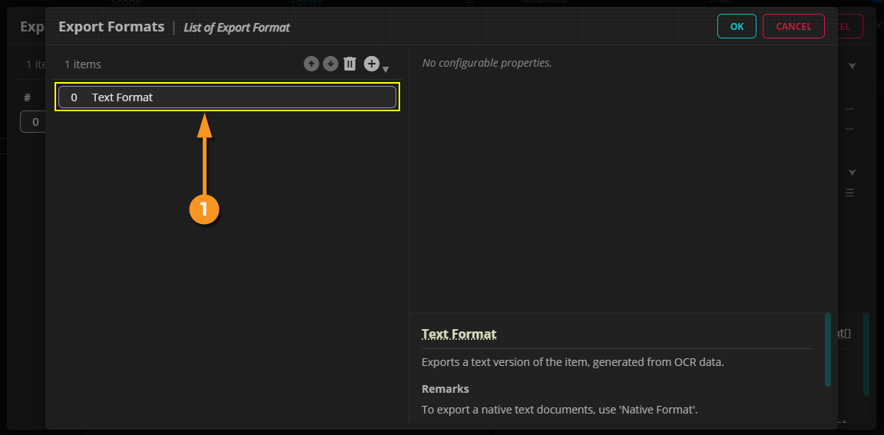This screenshot has height=435, width=884.
Task: Add a new export format with plus icon
Action: coord(371,64)
